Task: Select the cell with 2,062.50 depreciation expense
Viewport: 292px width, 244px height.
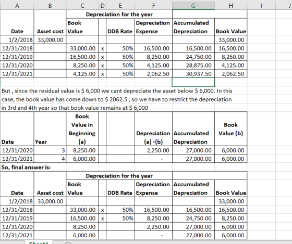Action: click(x=153, y=74)
